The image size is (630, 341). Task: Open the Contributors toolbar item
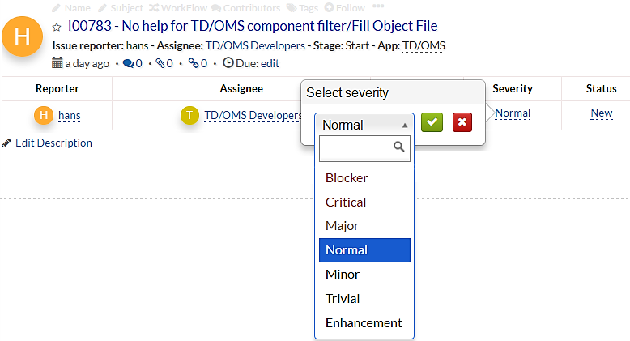pyautogui.click(x=245, y=7)
